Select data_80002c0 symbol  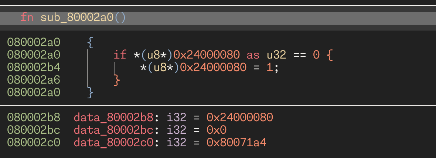pos(113,143)
